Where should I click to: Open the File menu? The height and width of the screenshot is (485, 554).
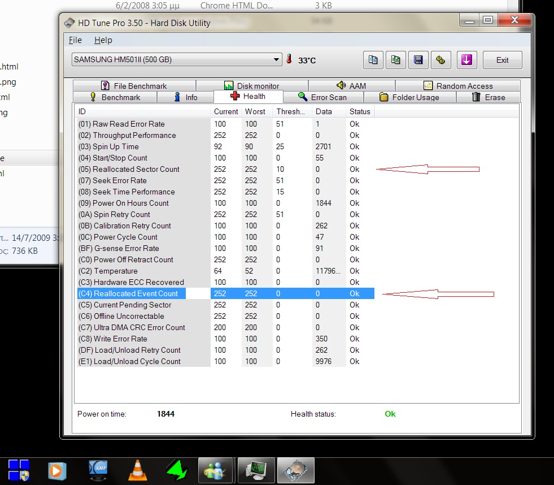[x=75, y=40]
